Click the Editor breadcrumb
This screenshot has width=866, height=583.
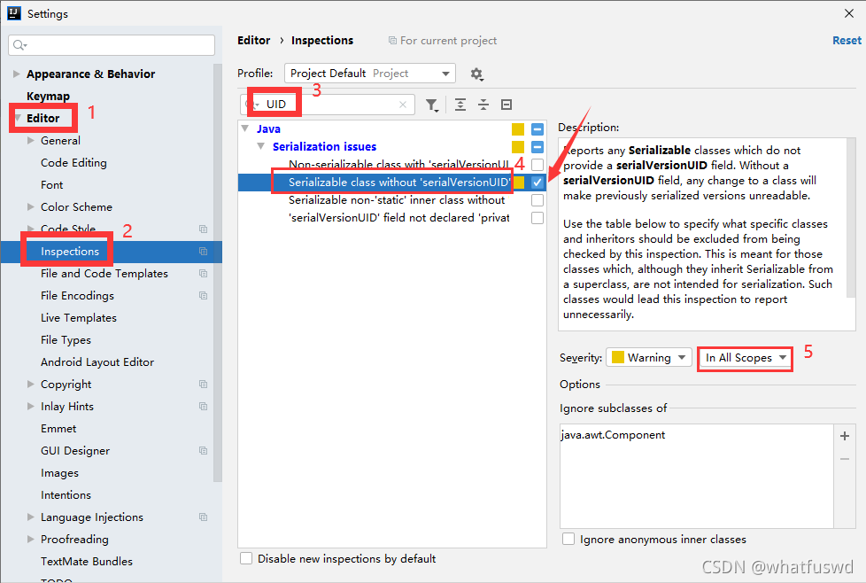tap(253, 41)
